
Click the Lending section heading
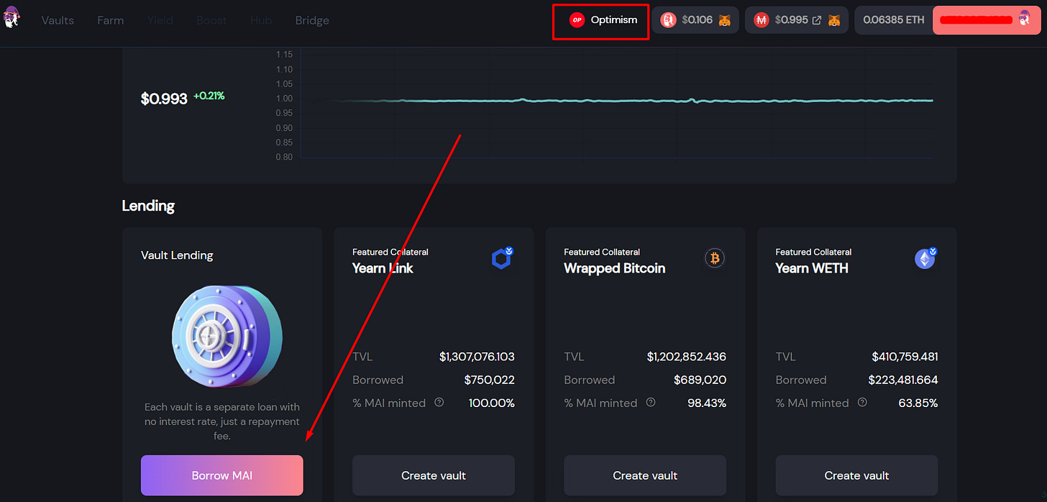pos(148,206)
